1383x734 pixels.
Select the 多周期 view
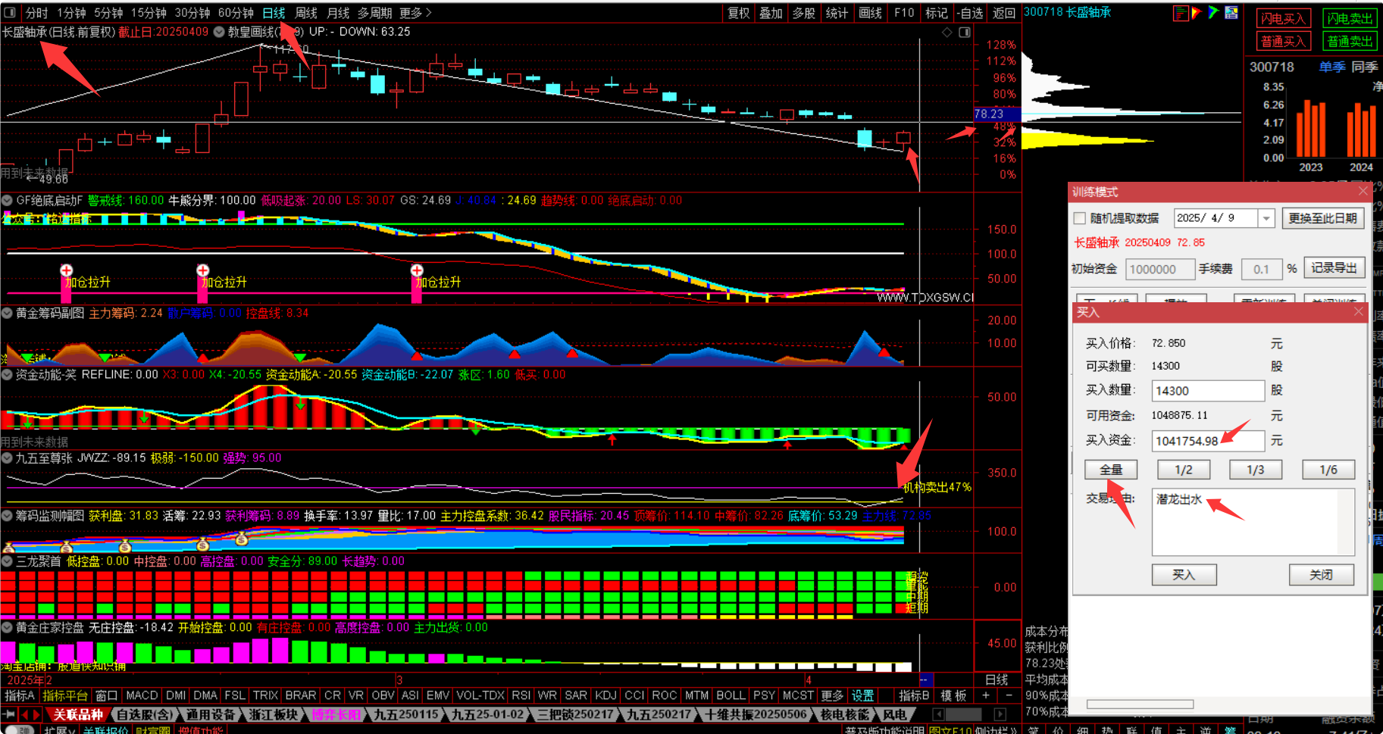point(375,13)
